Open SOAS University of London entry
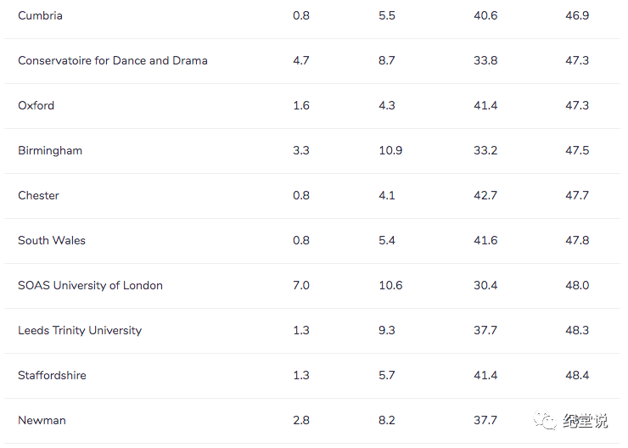This screenshot has height=448, width=628. coord(90,285)
